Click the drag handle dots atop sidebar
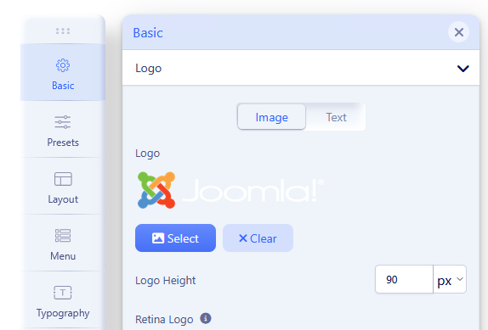This screenshot has height=330, width=488. (x=63, y=31)
